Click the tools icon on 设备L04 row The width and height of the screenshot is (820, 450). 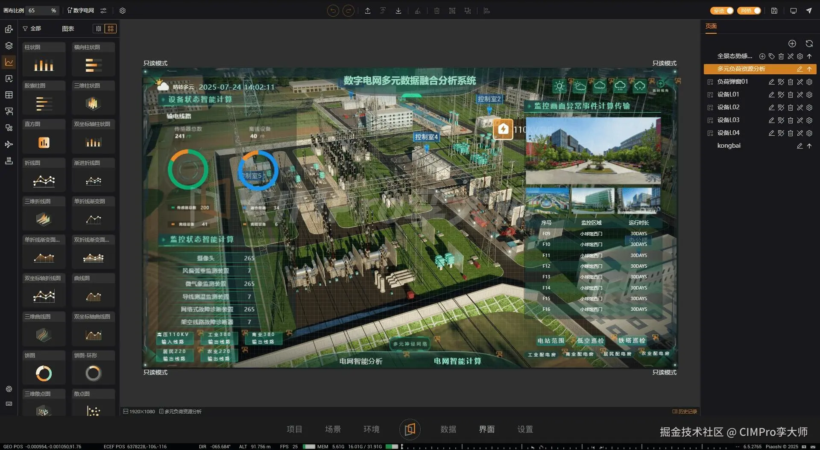click(799, 133)
